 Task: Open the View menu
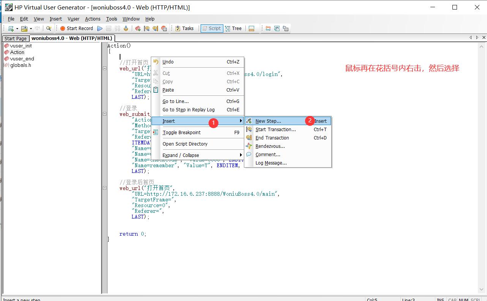click(x=39, y=19)
